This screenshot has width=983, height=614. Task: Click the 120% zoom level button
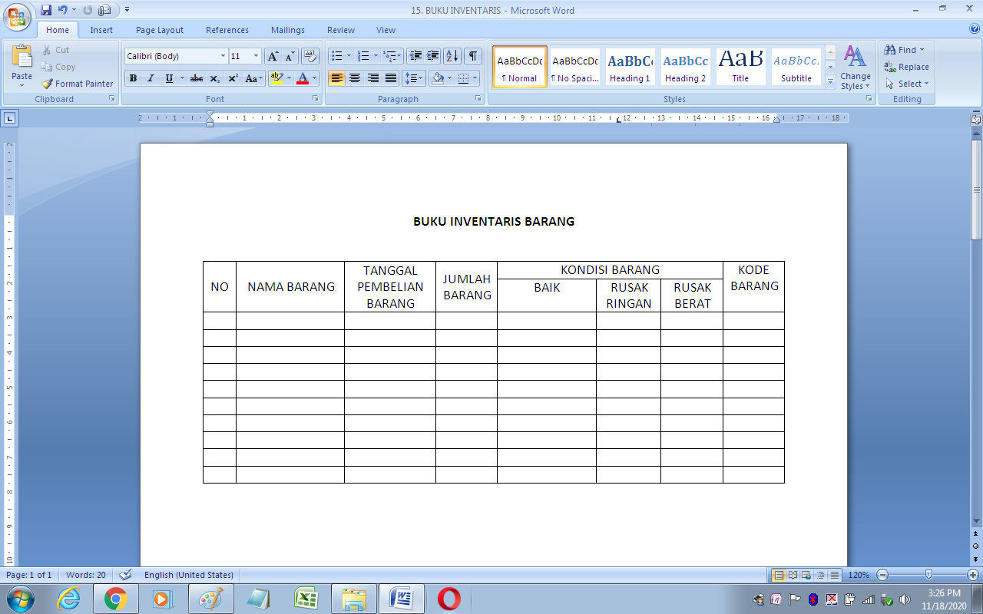coord(859,575)
